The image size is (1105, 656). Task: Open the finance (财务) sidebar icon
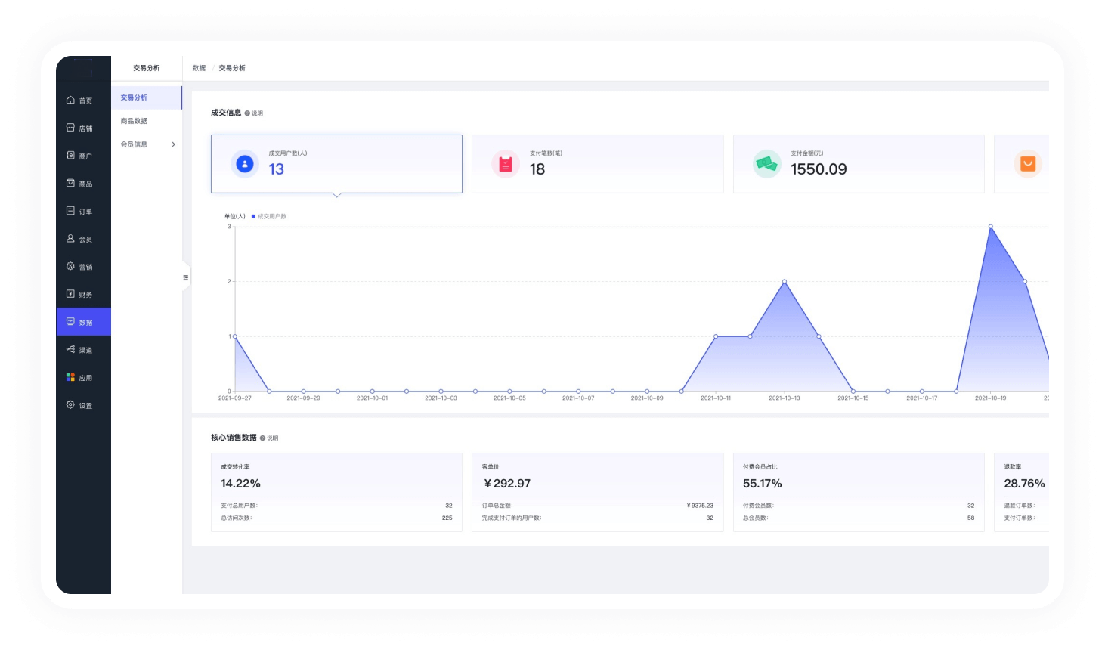[70, 294]
